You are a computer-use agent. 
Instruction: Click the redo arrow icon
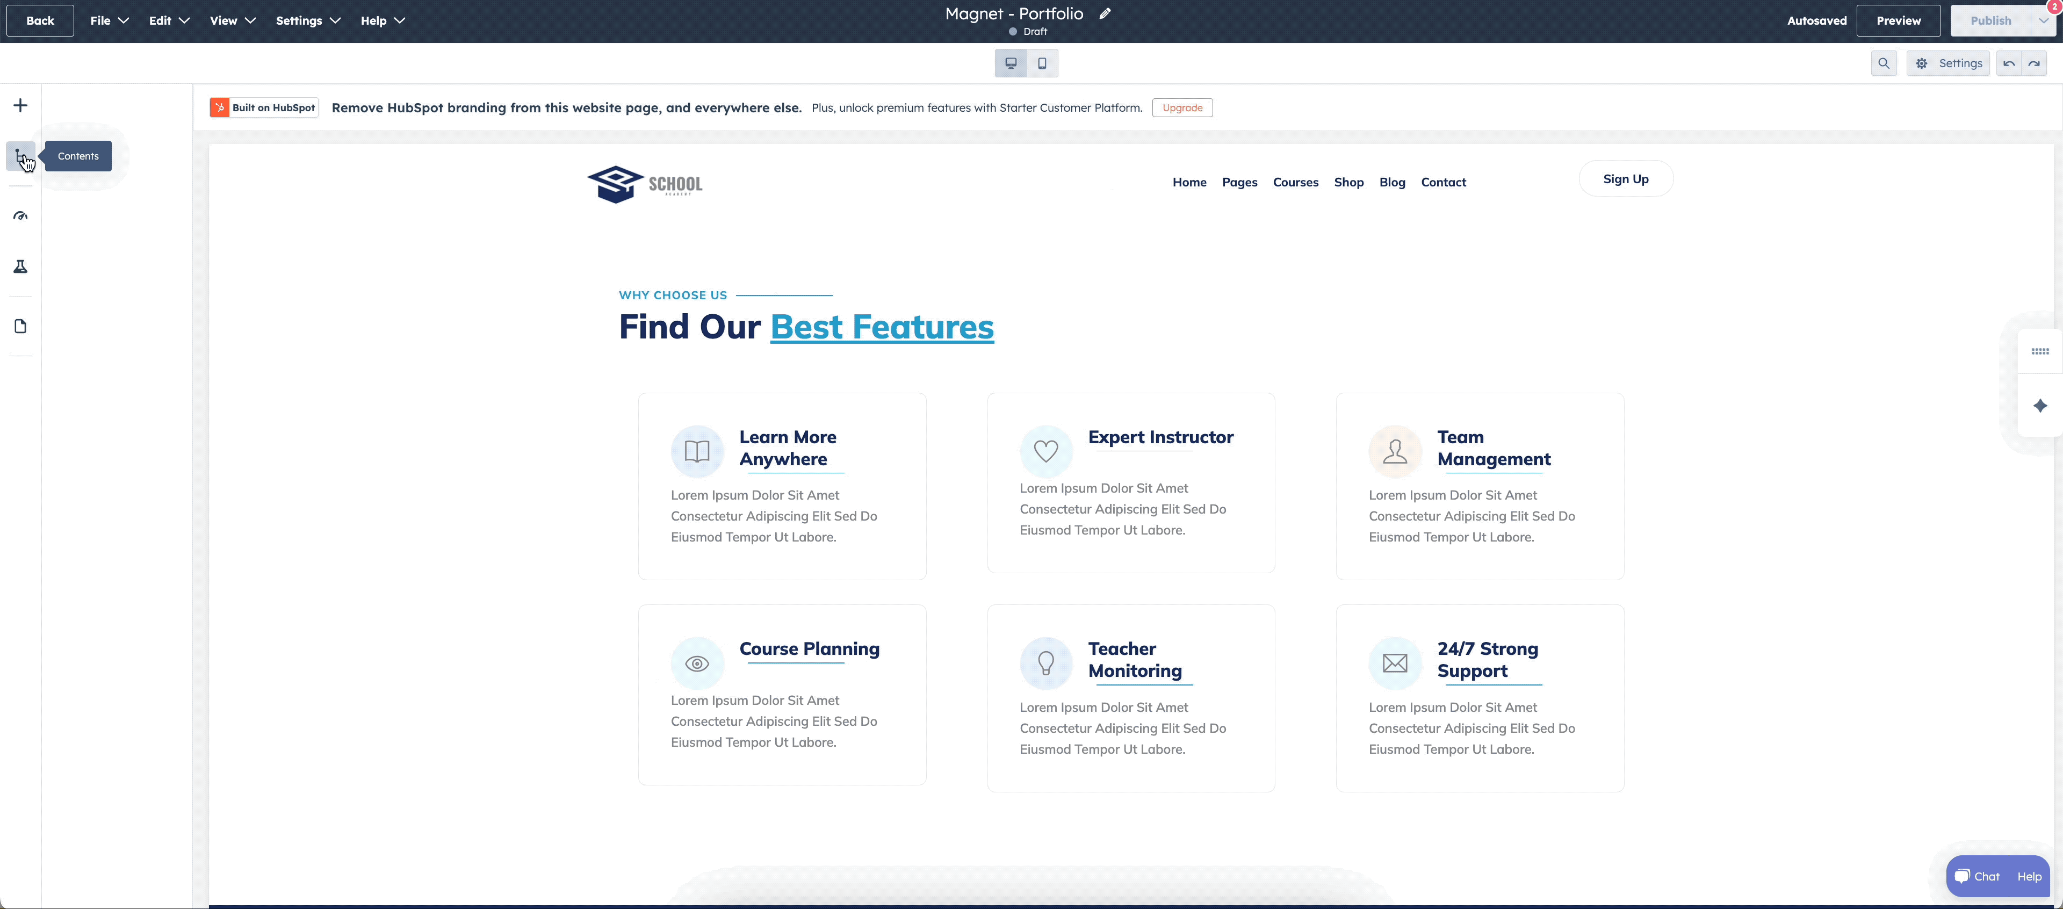pyautogui.click(x=2034, y=63)
